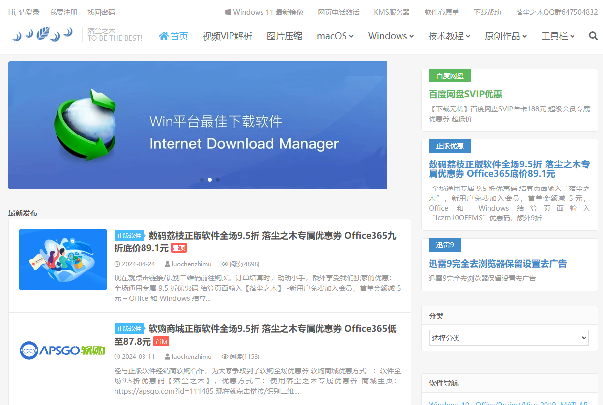
Task: Select the first carousel indicator dot
Action: coord(202,180)
